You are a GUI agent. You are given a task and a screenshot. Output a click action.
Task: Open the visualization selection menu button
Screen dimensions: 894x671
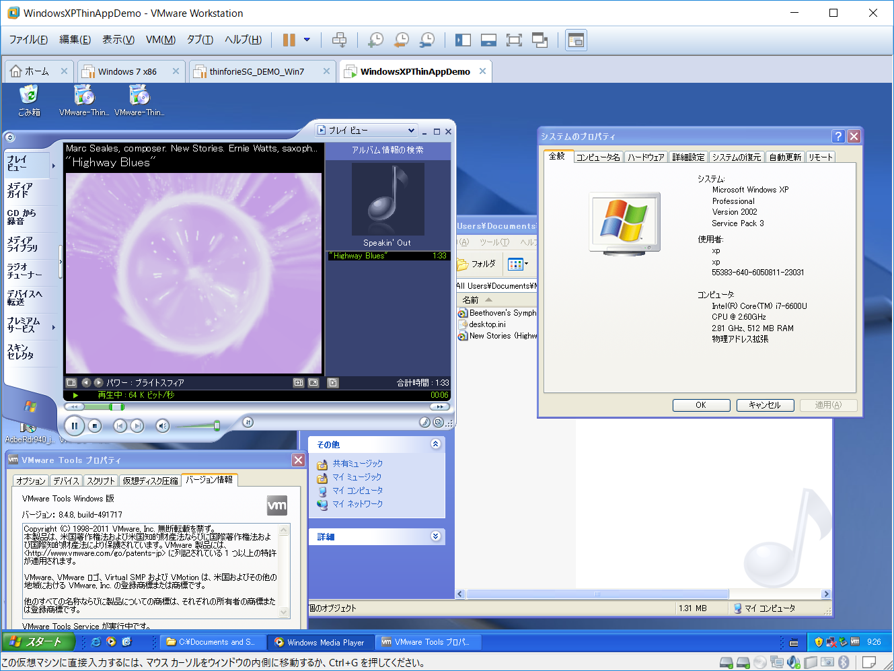tap(71, 382)
